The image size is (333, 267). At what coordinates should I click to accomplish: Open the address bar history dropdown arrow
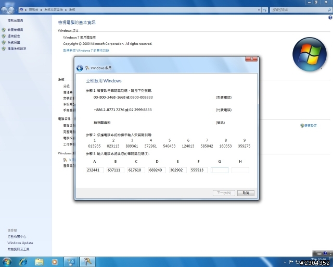[259, 10]
